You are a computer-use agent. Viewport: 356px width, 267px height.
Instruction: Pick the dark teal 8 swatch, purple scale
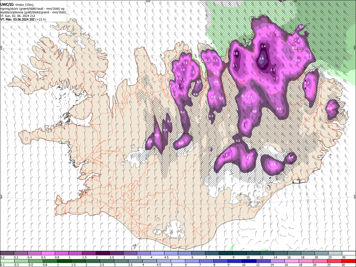[x=226, y=253]
